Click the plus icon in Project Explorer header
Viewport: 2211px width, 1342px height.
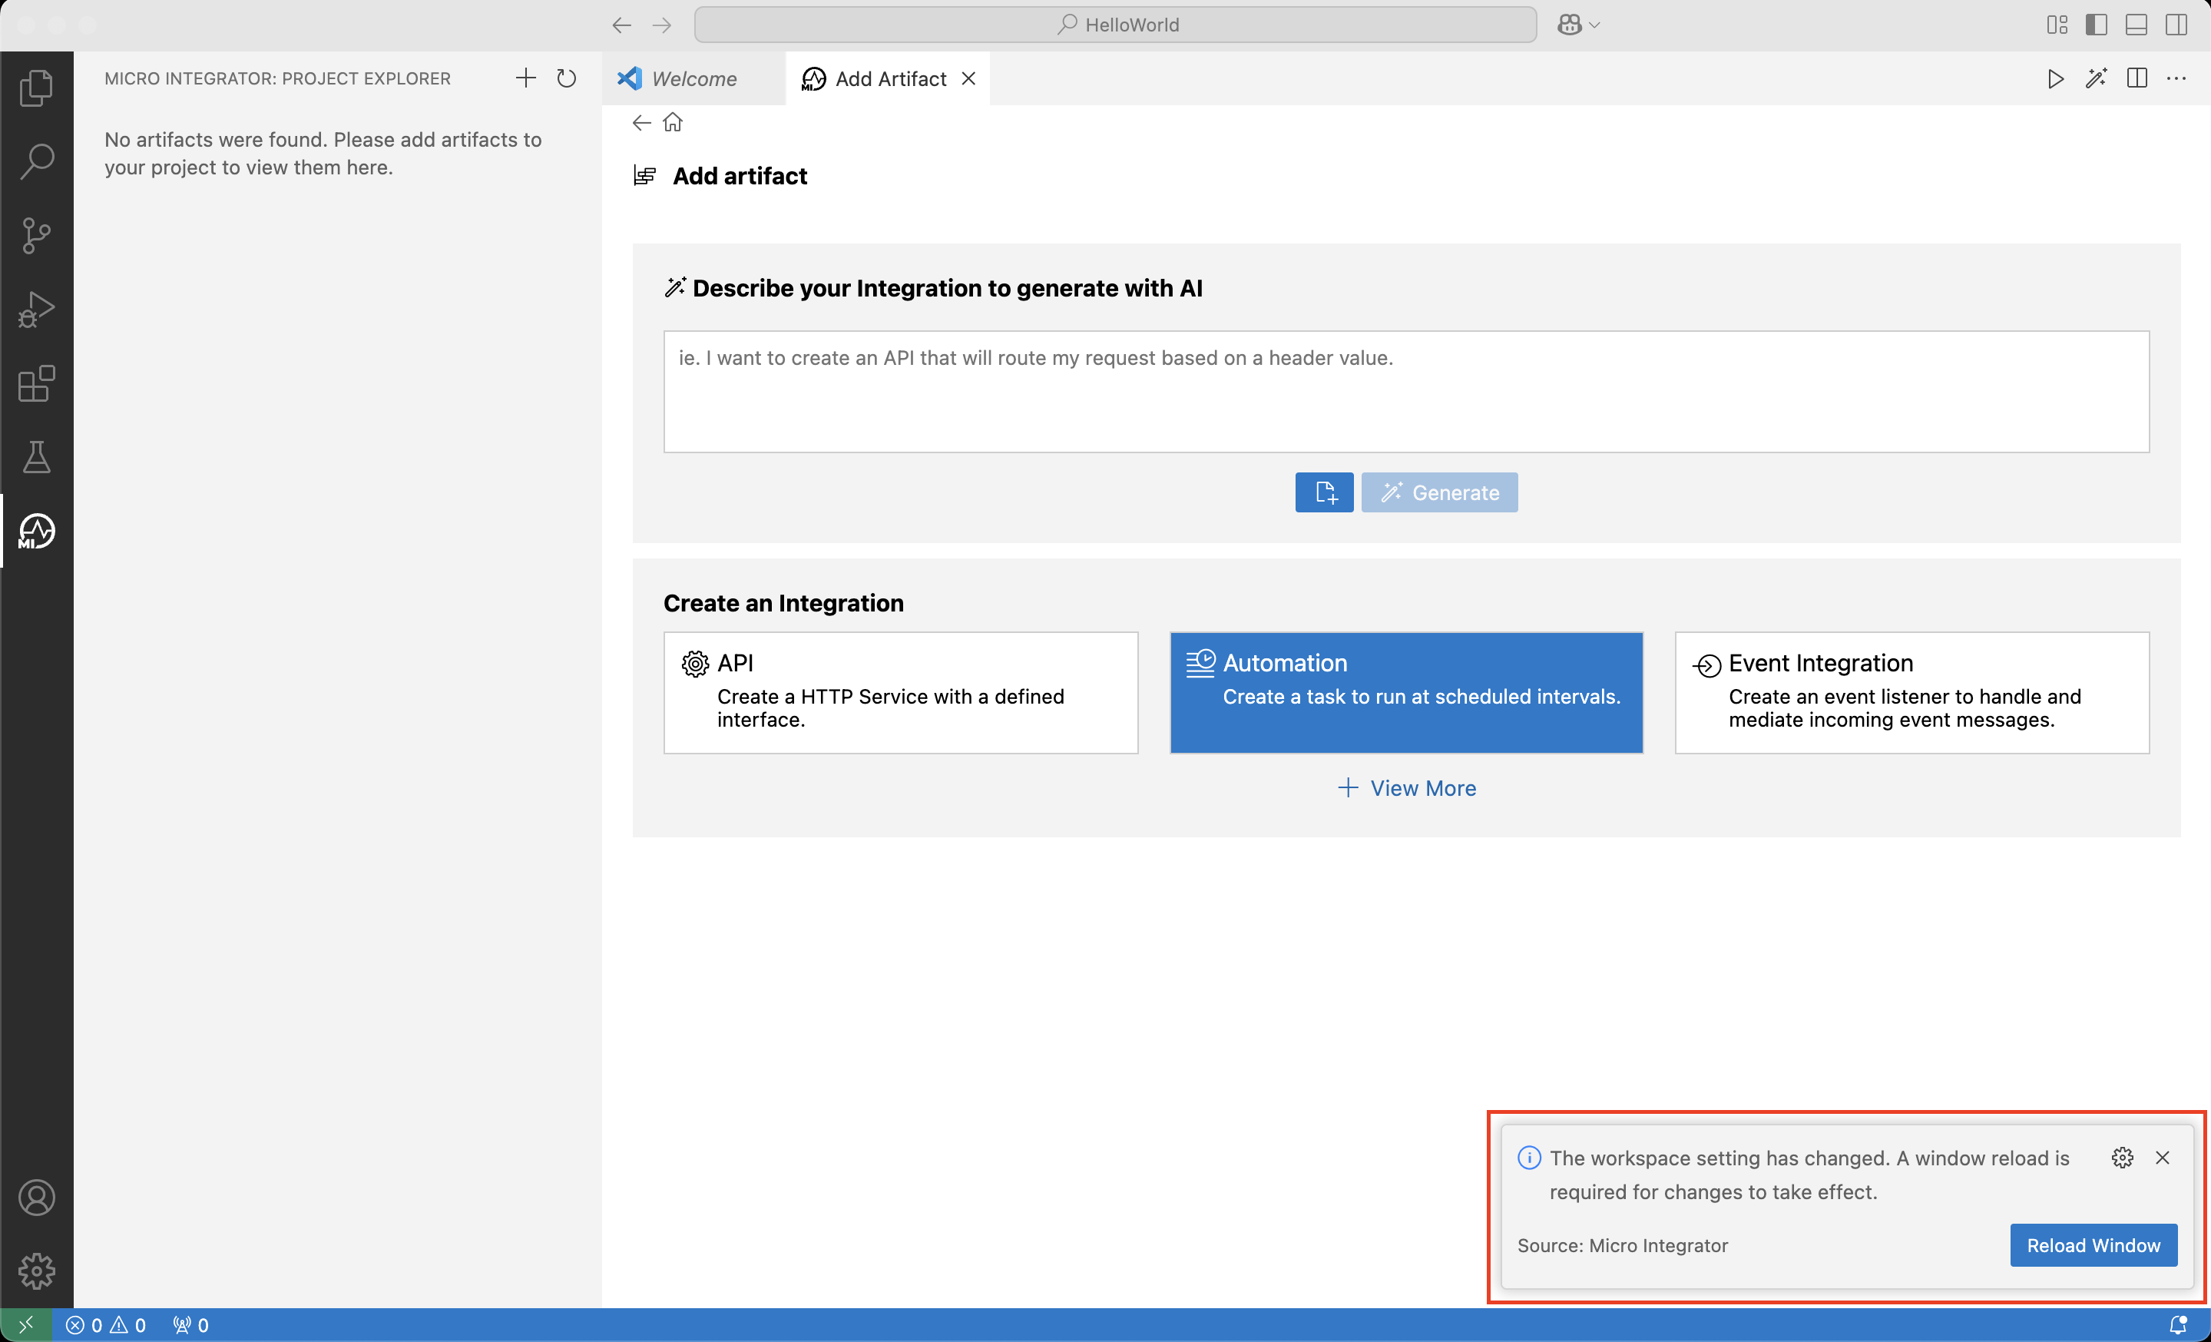coord(525,78)
